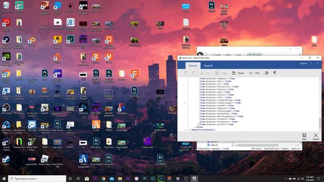Select the TEMP folder on desktop
Viewport: 324px width, 182px height.
pos(45,143)
